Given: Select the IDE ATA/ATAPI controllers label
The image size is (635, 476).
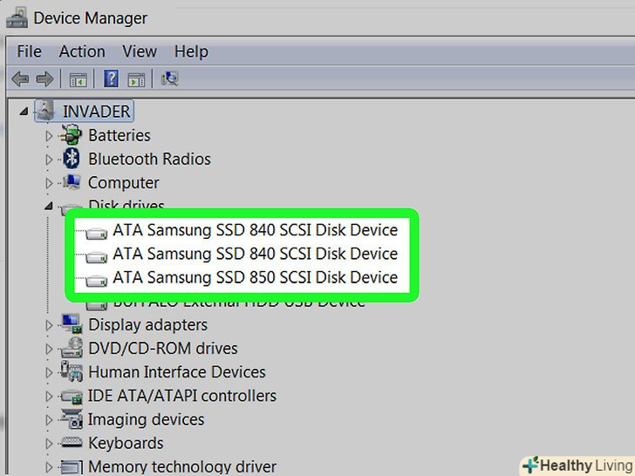Looking at the screenshot, I should 182,396.
